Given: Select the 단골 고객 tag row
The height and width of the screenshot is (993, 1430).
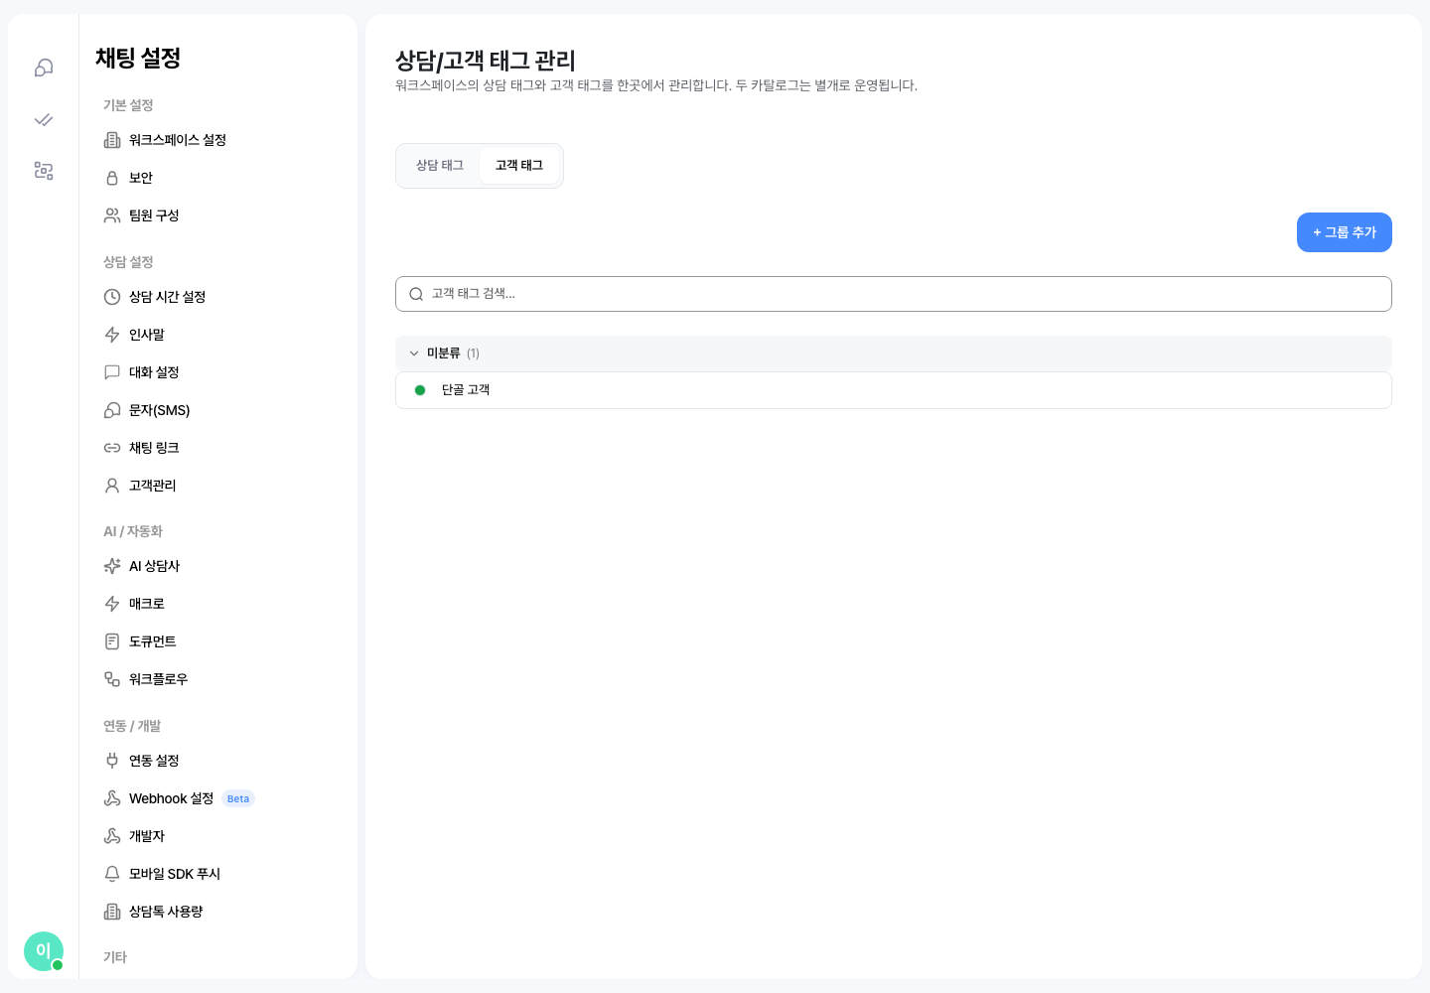Looking at the screenshot, I should (894, 390).
